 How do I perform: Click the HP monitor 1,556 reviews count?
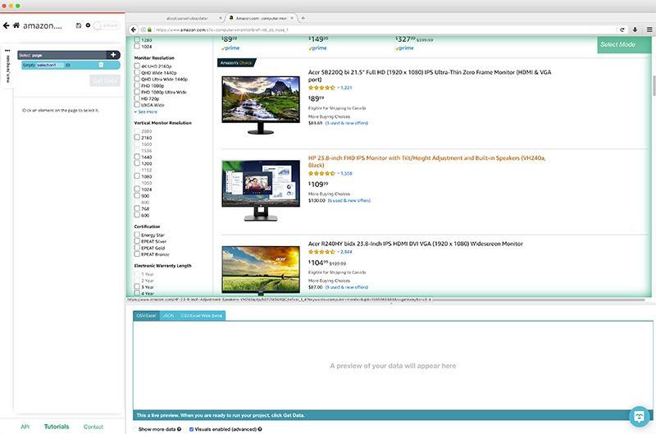[346, 173]
